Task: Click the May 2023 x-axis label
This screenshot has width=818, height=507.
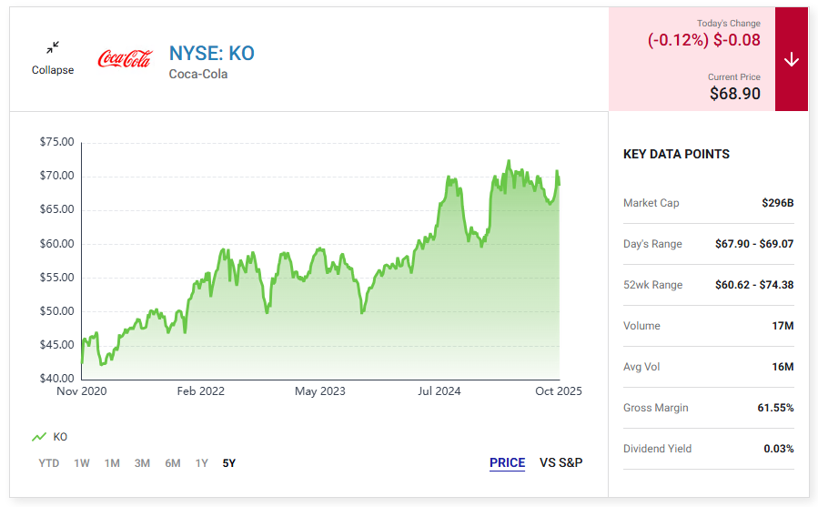Action: [320, 391]
